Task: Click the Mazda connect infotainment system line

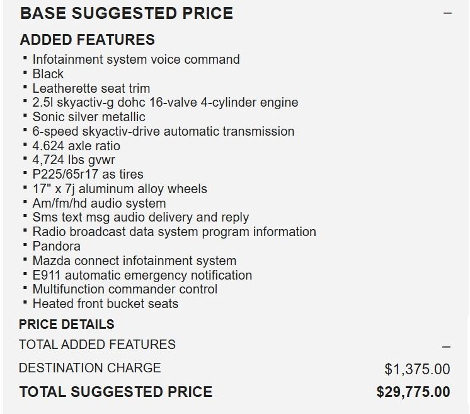Action: [134, 261]
